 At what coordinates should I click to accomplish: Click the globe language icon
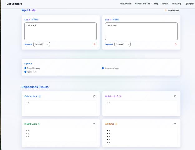point(187,4)
